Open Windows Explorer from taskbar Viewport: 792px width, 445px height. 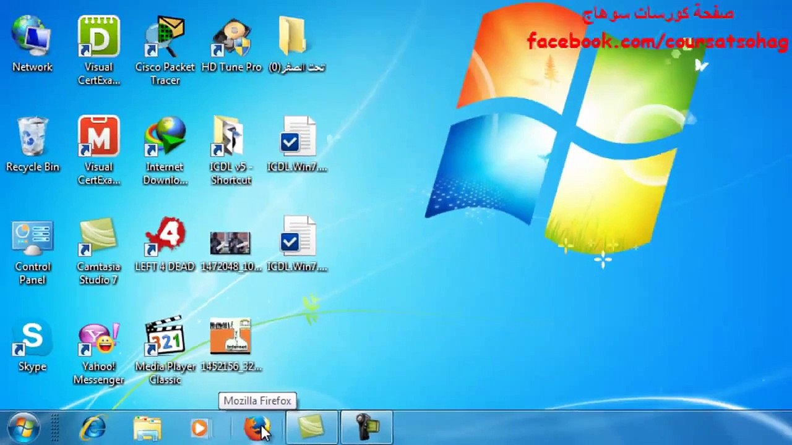pos(147,428)
